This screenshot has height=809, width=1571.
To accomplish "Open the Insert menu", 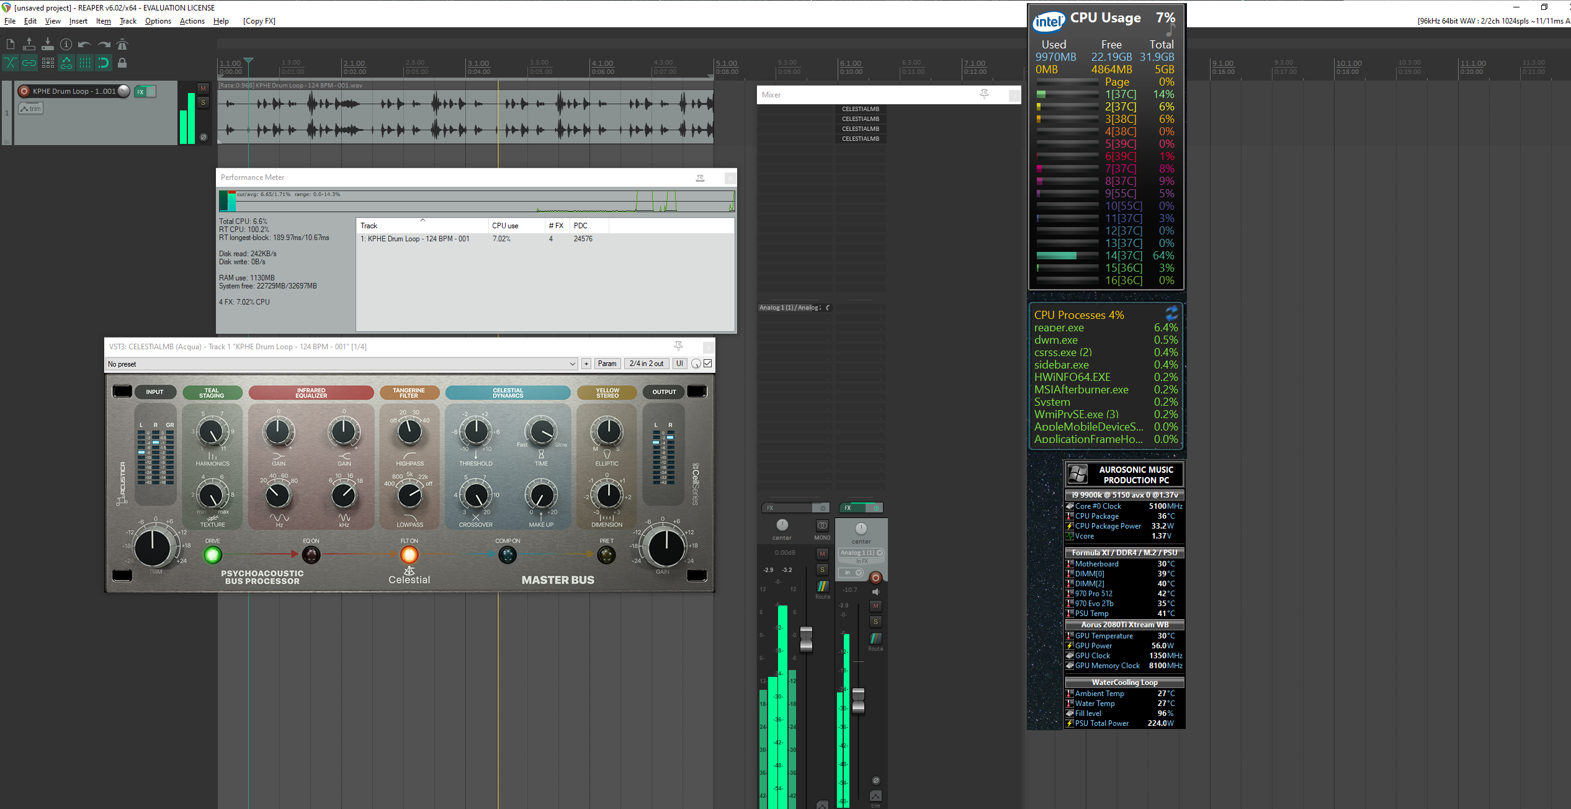I will tap(78, 21).
